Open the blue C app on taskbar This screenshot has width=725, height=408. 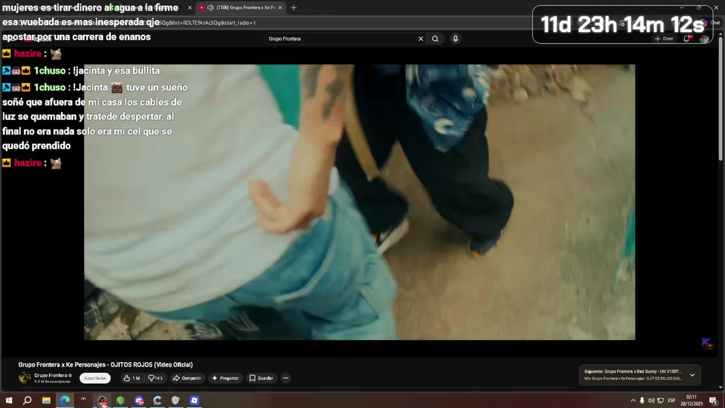(x=157, y=401)
